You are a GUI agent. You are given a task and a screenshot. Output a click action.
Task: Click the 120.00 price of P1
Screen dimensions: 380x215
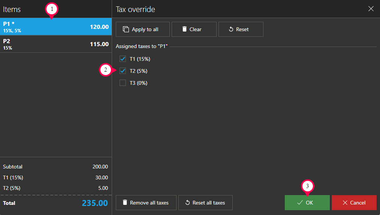[99, 27]
